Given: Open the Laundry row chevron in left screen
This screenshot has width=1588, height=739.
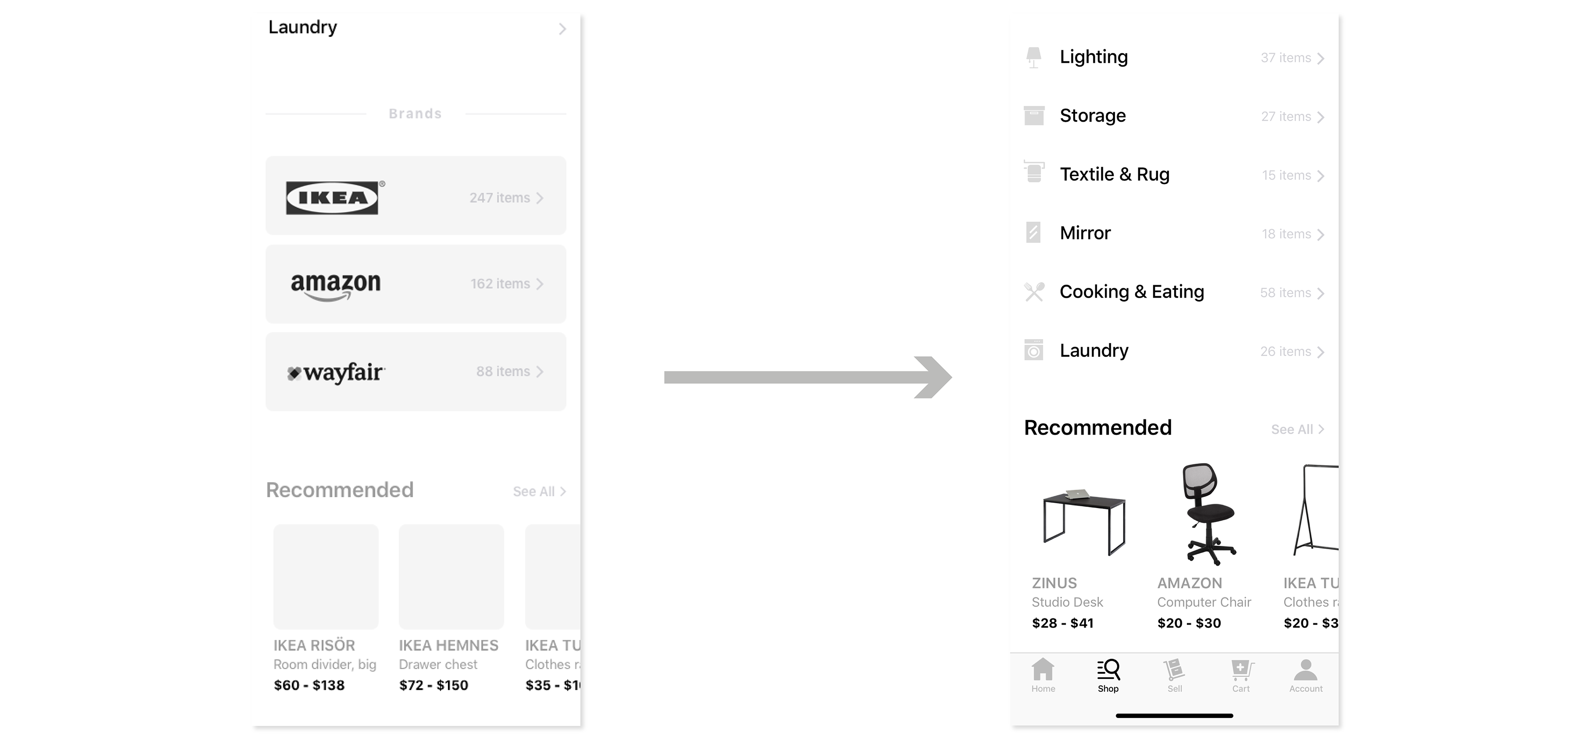Looking at the screenshot, I should (562, 29).
